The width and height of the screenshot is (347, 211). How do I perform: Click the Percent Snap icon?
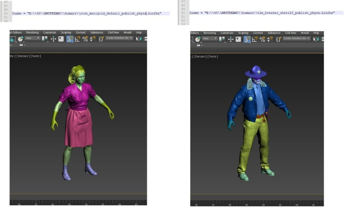(85, 38)
